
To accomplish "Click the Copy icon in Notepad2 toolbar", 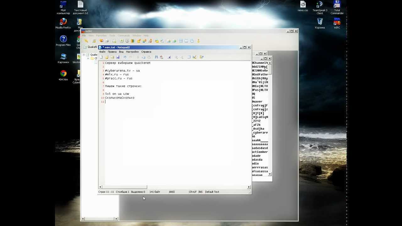I will [x=143, y=57].
